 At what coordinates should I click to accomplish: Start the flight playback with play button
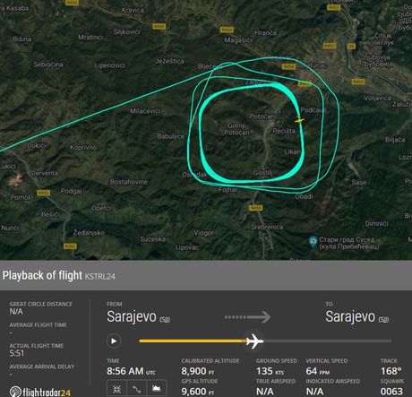pos(114,341)
